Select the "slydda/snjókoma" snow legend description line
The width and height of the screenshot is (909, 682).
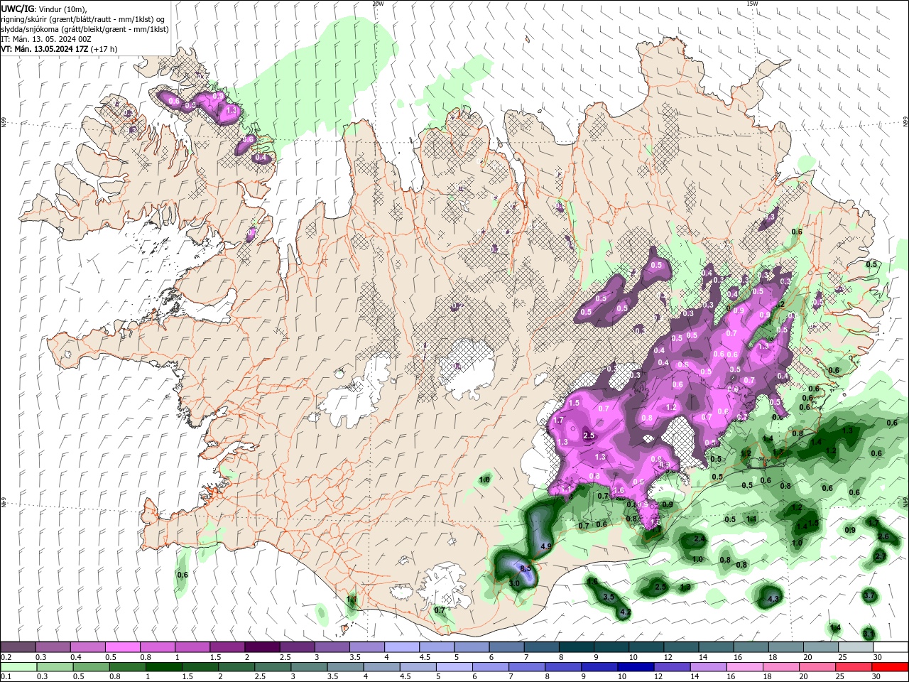pos(85,29)
